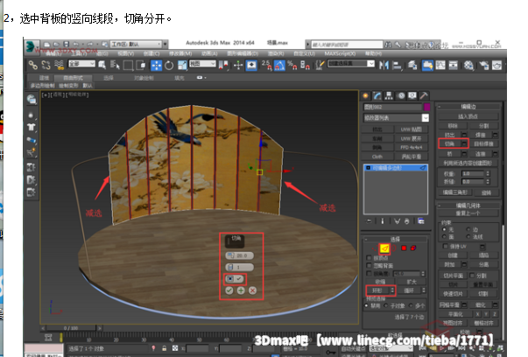Select the Unlink Selection tool
The width and height of the screenshot is (528, 357).
click(x=46, y=65)
